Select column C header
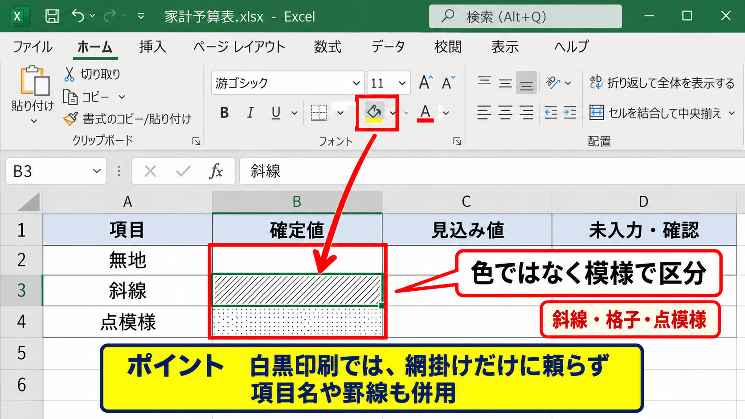745x419 pixels. (x=467, y=202)
